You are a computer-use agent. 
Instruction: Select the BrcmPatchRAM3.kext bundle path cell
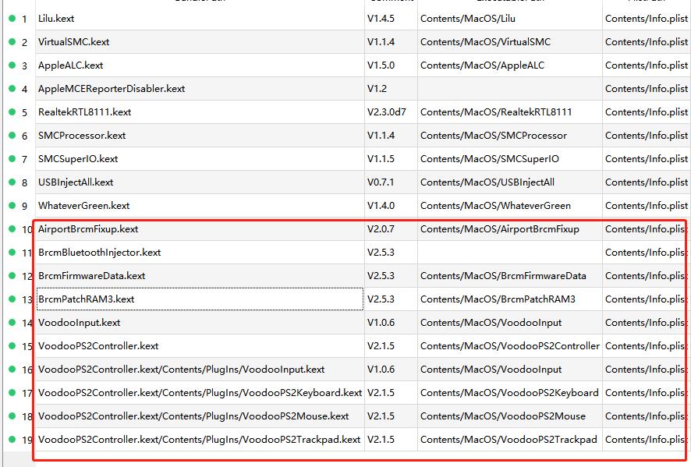200,299
